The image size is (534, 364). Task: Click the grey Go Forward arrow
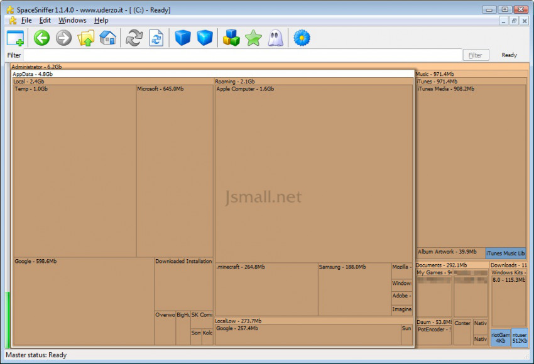coord(63,38)
